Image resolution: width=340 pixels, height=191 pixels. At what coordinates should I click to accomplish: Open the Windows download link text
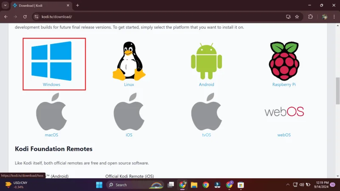coord(51,84)
